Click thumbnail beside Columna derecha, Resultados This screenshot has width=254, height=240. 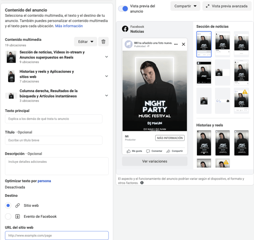coord(11,96)
